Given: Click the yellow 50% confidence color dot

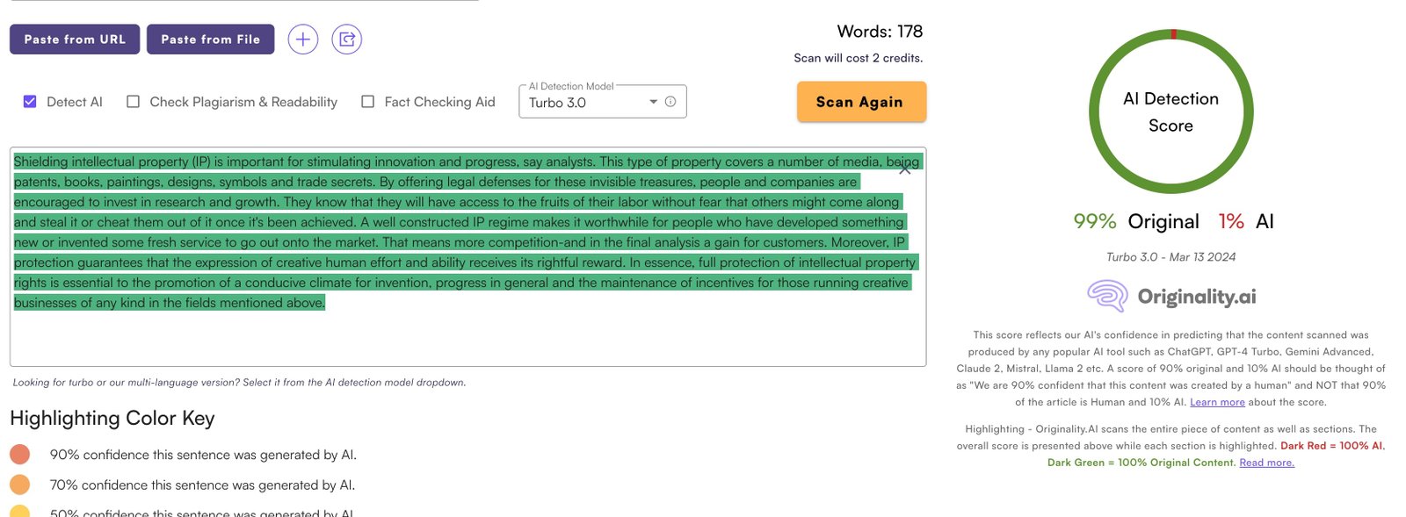Looking at the screenshot, I should 20,512.
